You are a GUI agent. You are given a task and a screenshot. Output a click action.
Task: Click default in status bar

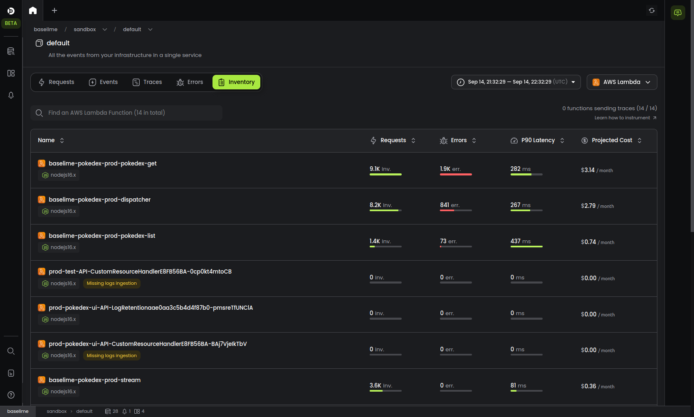84,412
